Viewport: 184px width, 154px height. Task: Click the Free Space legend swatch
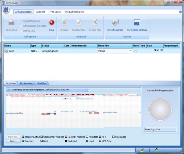coord(113,137)
